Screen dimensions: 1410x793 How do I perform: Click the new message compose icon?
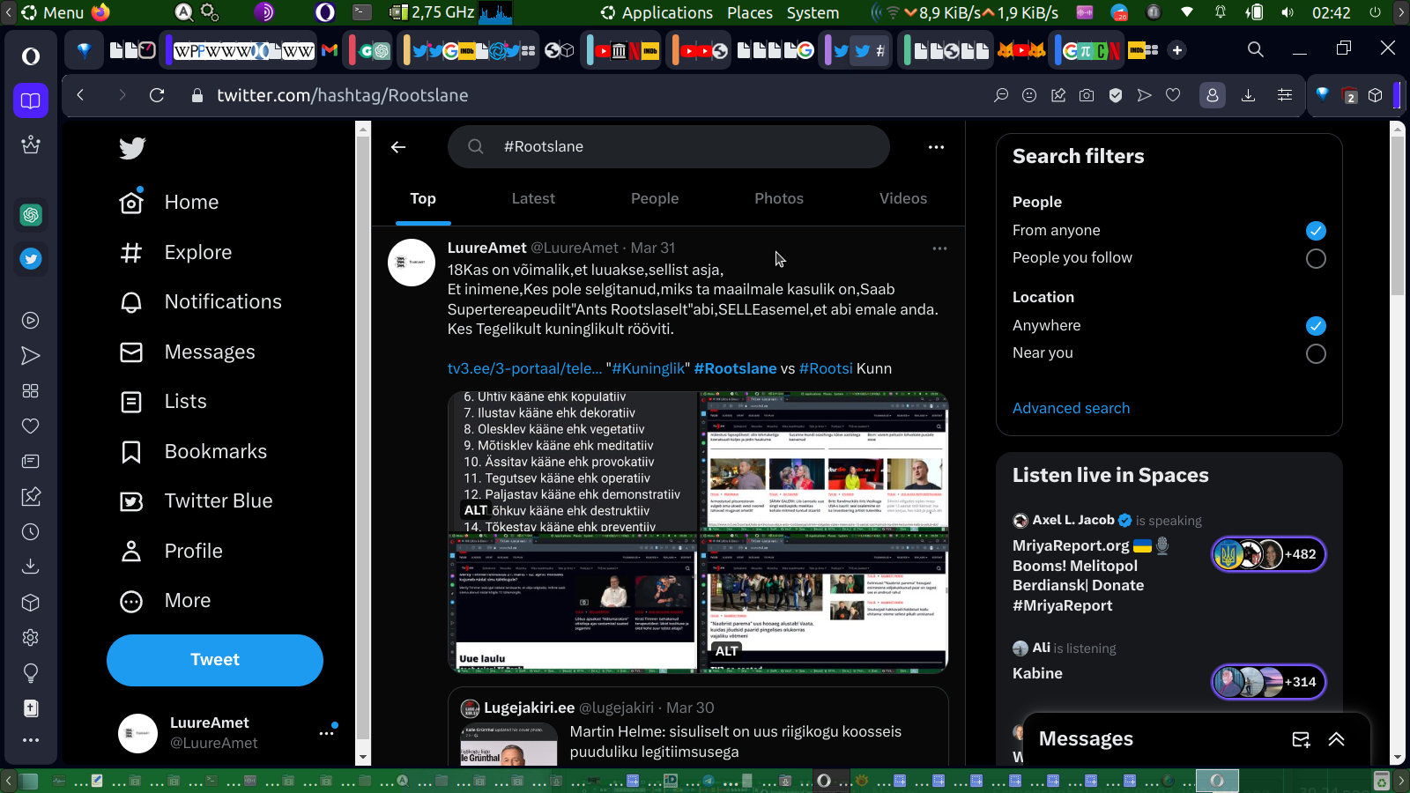tap(1301, 739)
